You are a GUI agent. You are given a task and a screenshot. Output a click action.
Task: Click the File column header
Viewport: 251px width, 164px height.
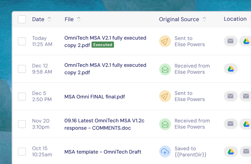pos(69,19)
